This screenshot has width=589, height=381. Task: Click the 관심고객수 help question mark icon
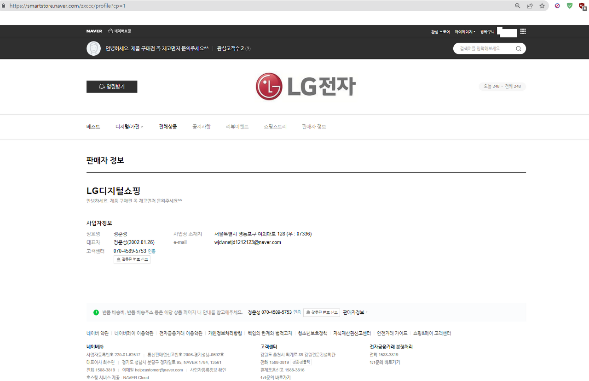[x=248, y=48]
